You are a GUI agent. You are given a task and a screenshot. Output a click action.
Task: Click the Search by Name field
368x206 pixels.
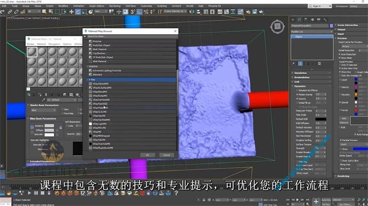(x=132, y=37)
